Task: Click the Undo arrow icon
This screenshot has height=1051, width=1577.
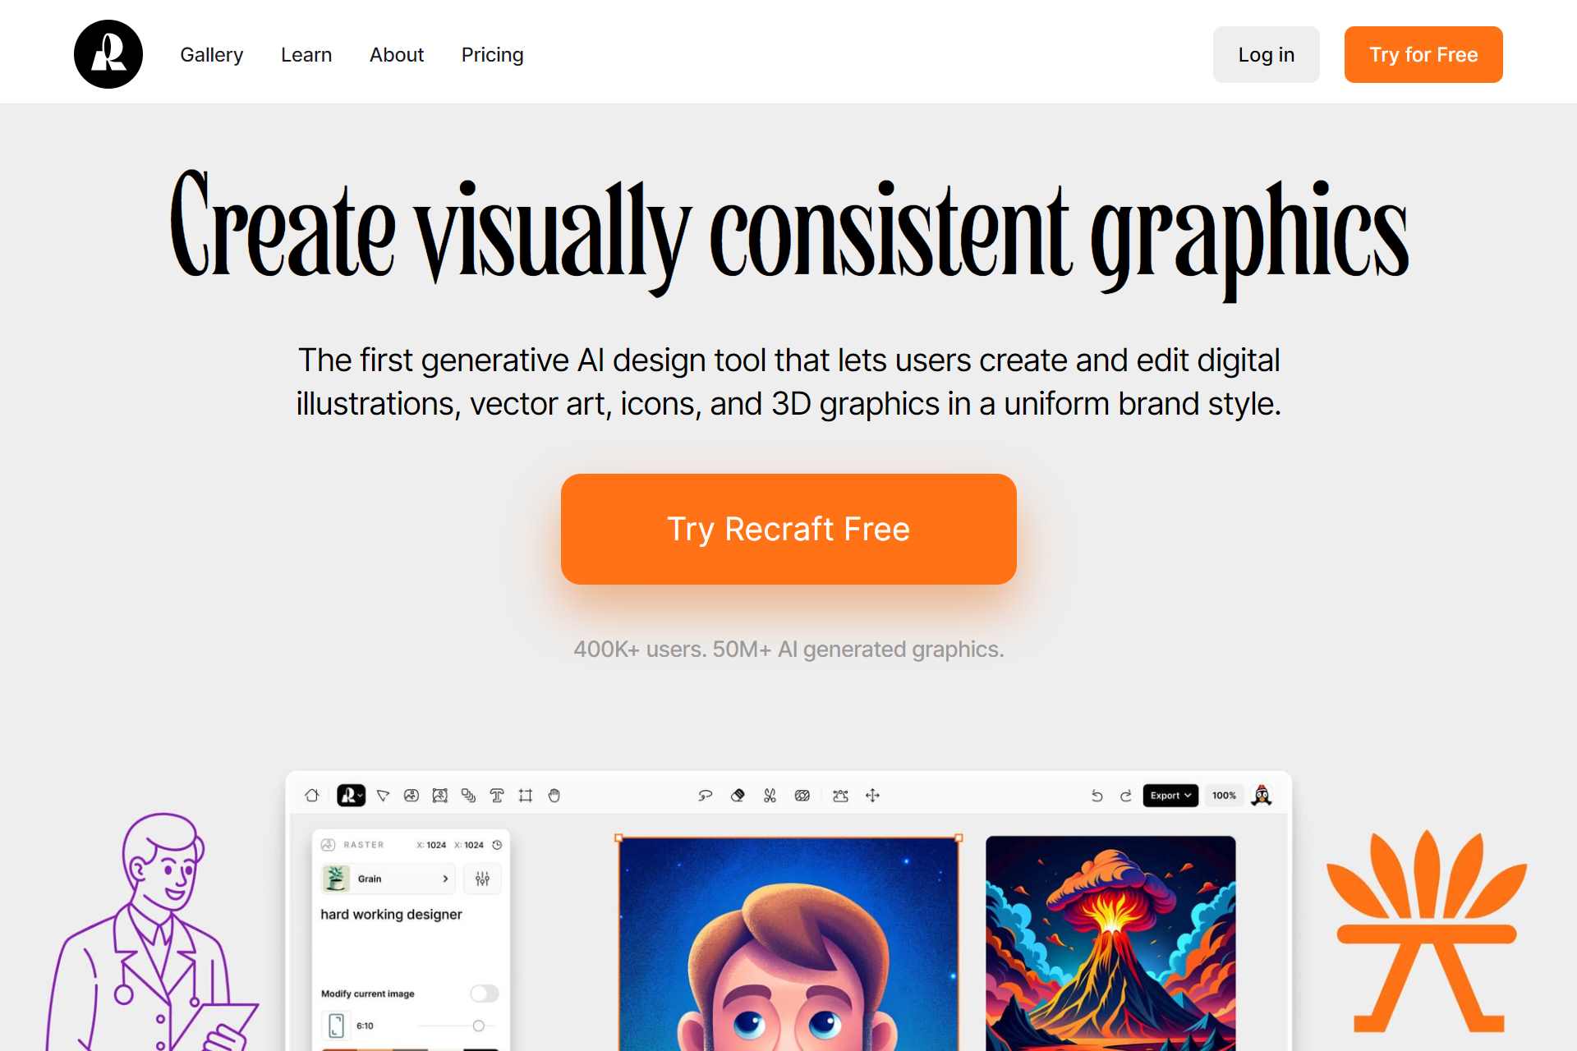Action: click(1097, 795)
